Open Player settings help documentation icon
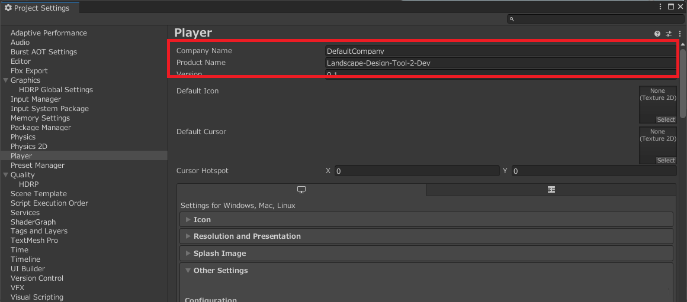The height and width of the screenshot is (302, 687). (x=657, y=34)
